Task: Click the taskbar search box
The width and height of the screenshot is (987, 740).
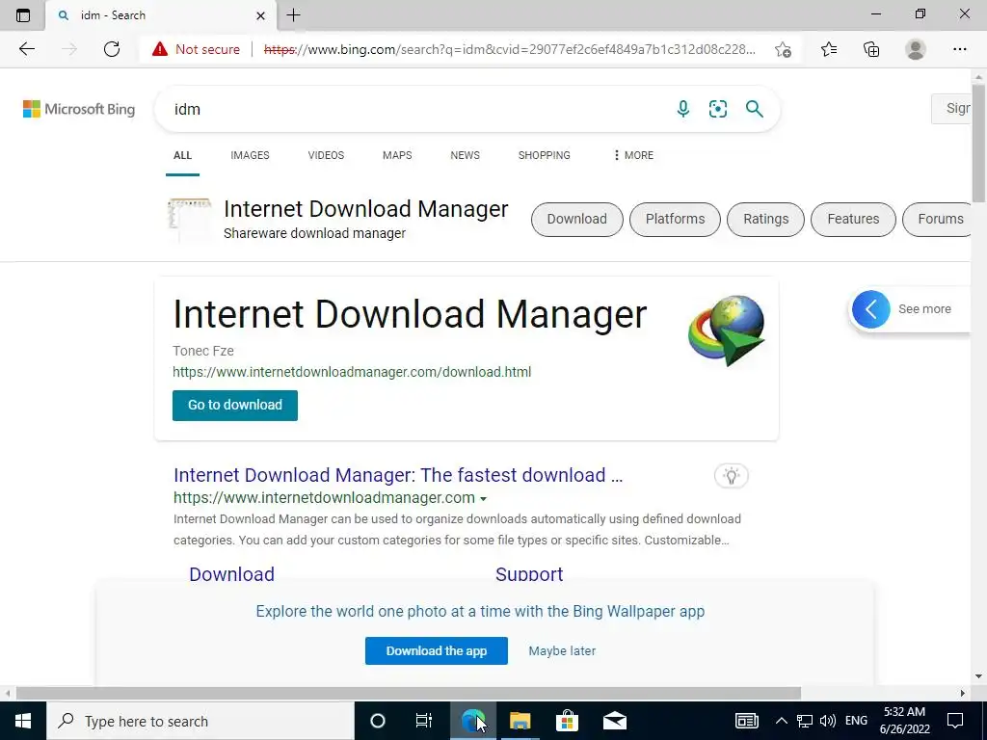Action: [x=200, y=721]
